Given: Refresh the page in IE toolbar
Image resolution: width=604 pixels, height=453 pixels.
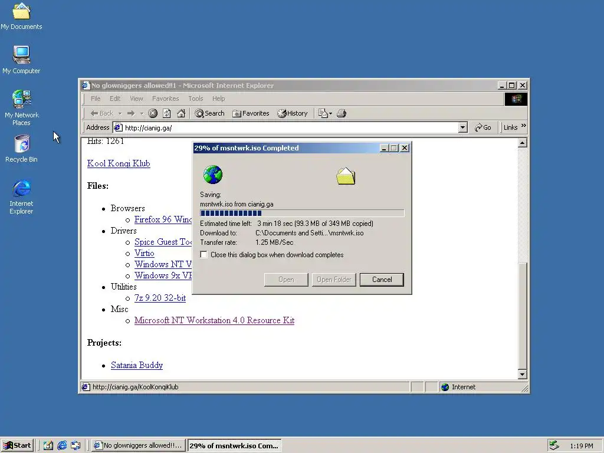Looking at the screenshot, I should click(167, 113).
